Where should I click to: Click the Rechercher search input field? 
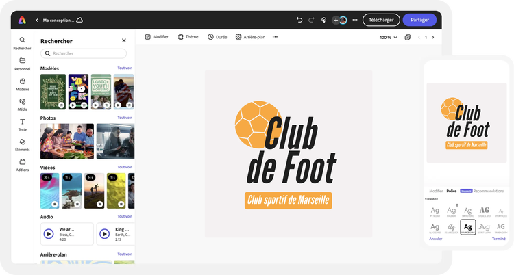click(84, 53)
